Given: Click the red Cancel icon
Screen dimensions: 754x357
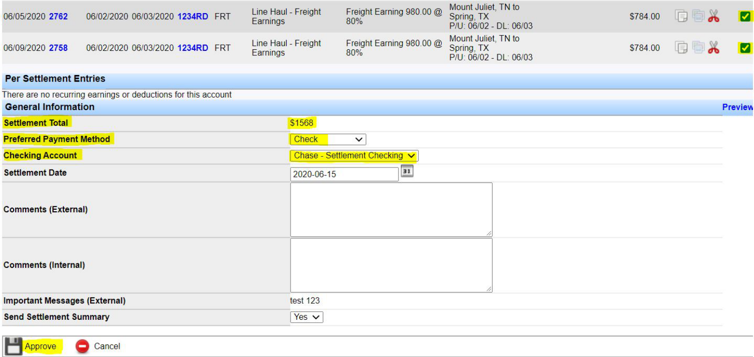Looking at the screenshot, I should click(82, 346).
